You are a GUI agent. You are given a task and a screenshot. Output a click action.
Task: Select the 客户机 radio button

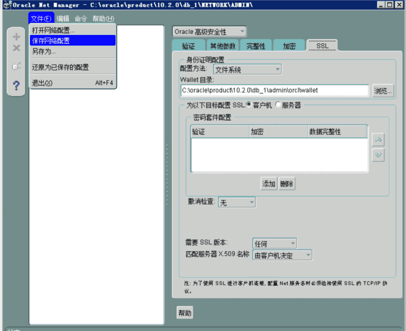(249, 104)
